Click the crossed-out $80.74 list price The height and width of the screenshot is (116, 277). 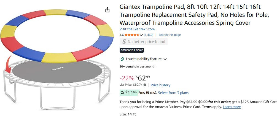click(x=138, y=85)
